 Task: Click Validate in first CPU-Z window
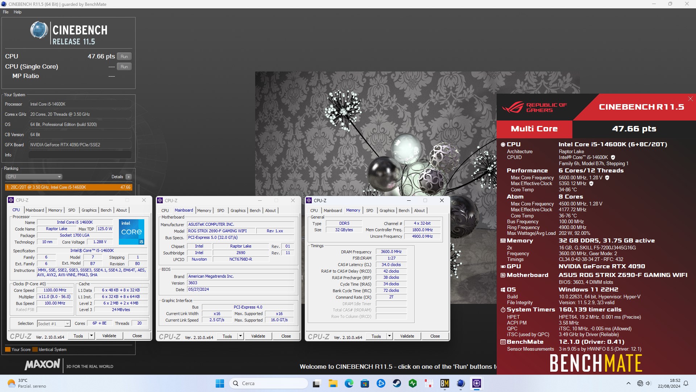click(109, 336)
